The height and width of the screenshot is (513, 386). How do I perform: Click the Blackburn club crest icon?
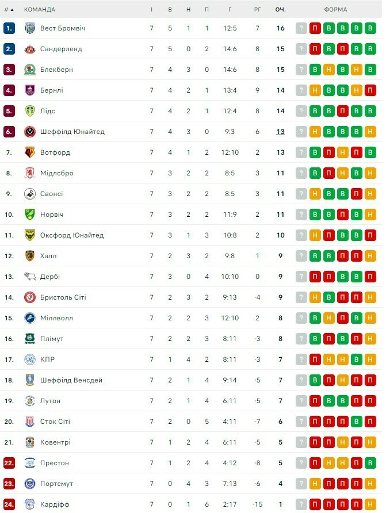pos(30,70)
